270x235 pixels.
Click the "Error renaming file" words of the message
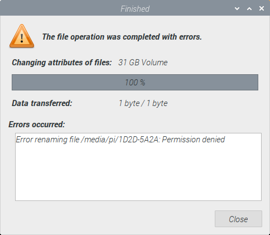(x=47, y=140)
